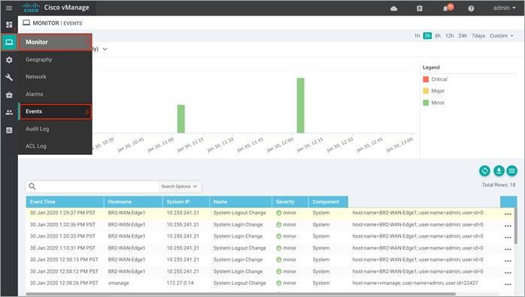Viewport: 525px width, 297px height.
Task: Download the events list
Action: click(499, 171)
